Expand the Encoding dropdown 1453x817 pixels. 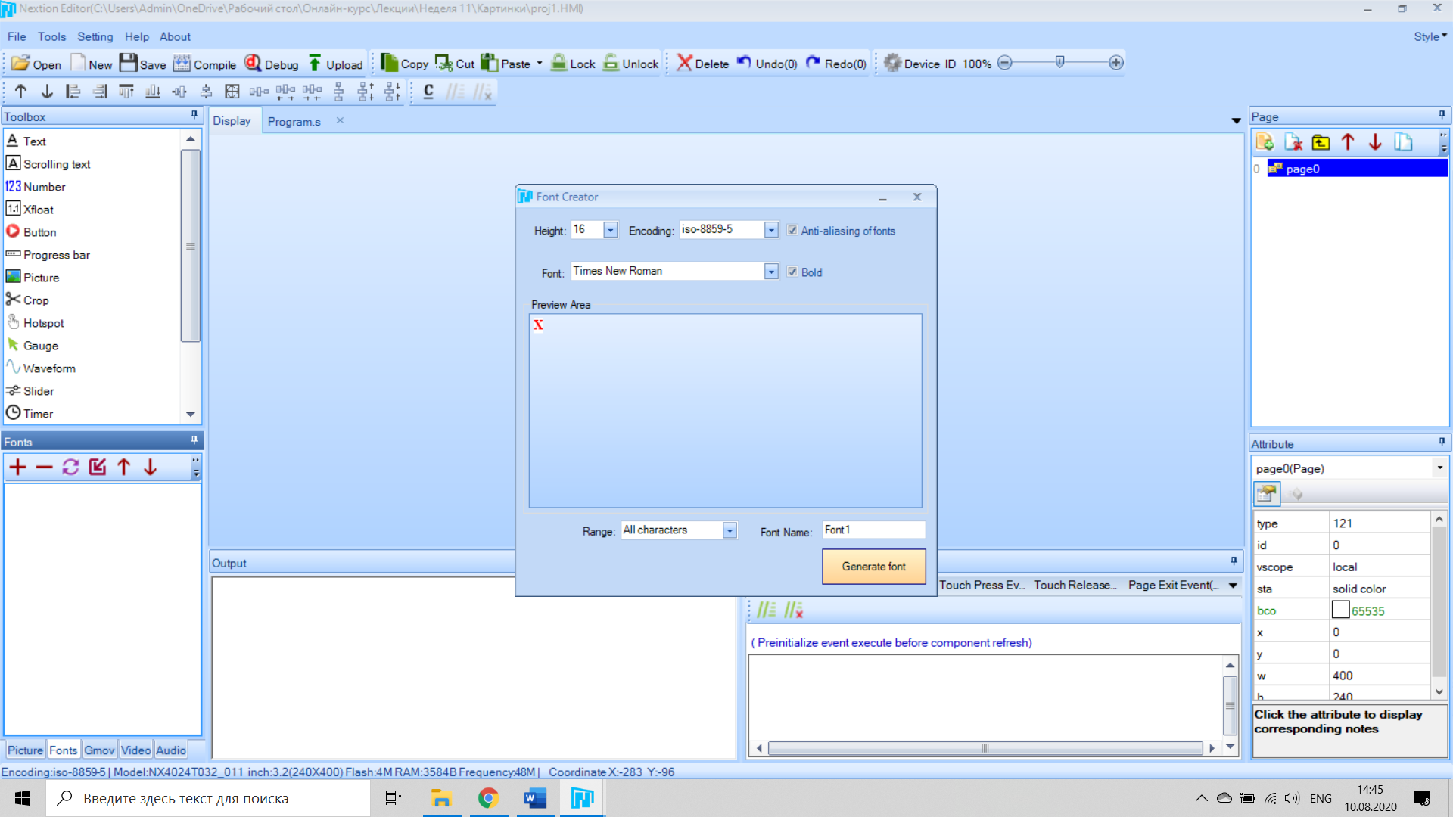pos(770,230)
